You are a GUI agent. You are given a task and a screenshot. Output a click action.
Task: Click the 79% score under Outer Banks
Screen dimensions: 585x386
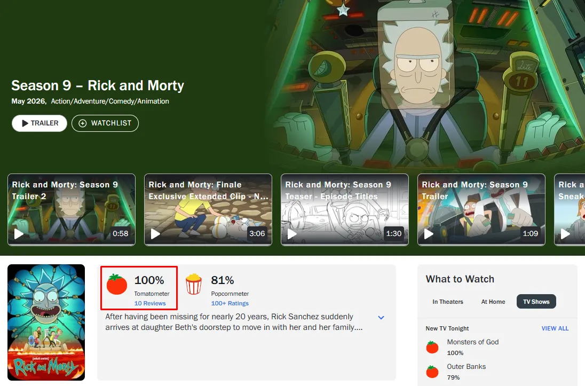[453, 377]
